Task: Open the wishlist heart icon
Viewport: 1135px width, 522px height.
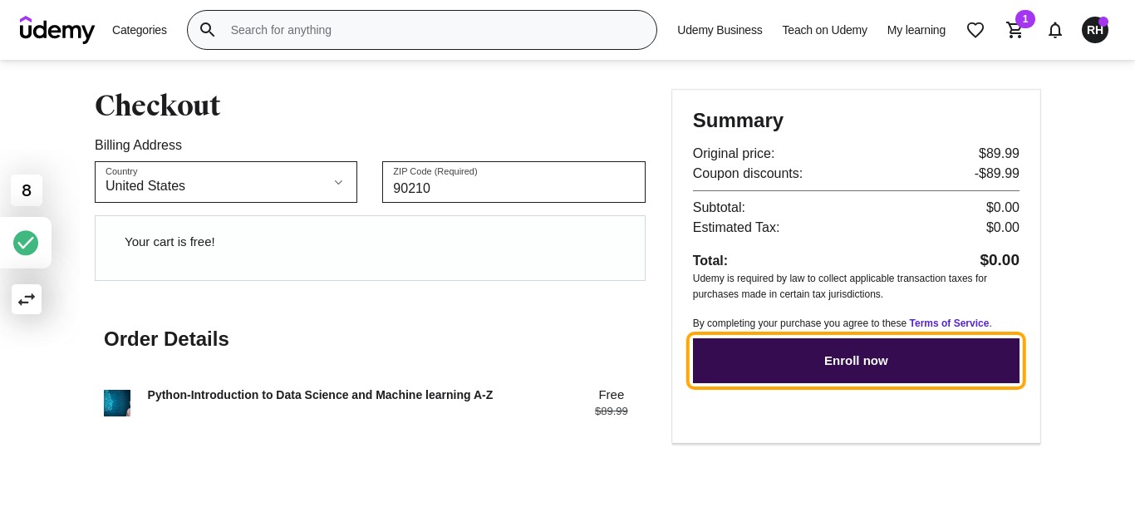Action: [975, 30]
